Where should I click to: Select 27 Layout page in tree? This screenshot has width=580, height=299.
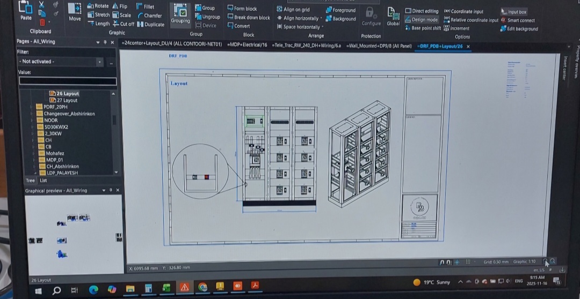[67, 100]
